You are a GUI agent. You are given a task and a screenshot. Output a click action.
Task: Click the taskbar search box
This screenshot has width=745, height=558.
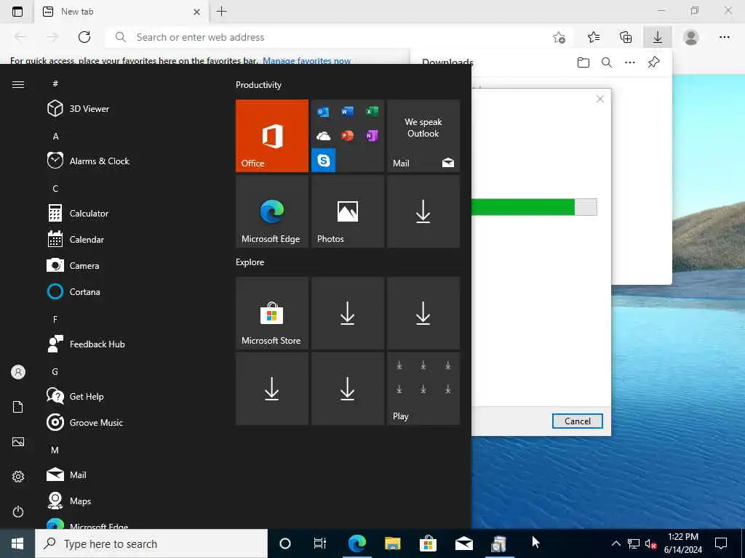pyautogui.click(x=151, y=543)
